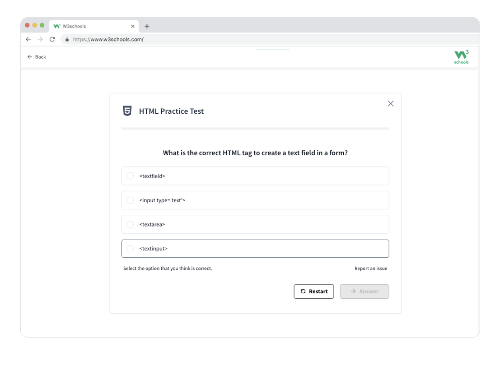Reload the page with refresh icon
This screenshot has height=366, width=500.
coord(52,39)
